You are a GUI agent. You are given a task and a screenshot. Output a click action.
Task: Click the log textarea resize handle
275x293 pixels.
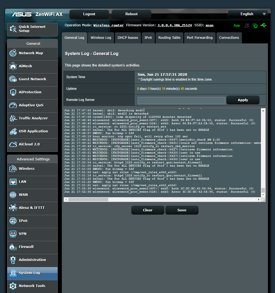pos(264,200)
